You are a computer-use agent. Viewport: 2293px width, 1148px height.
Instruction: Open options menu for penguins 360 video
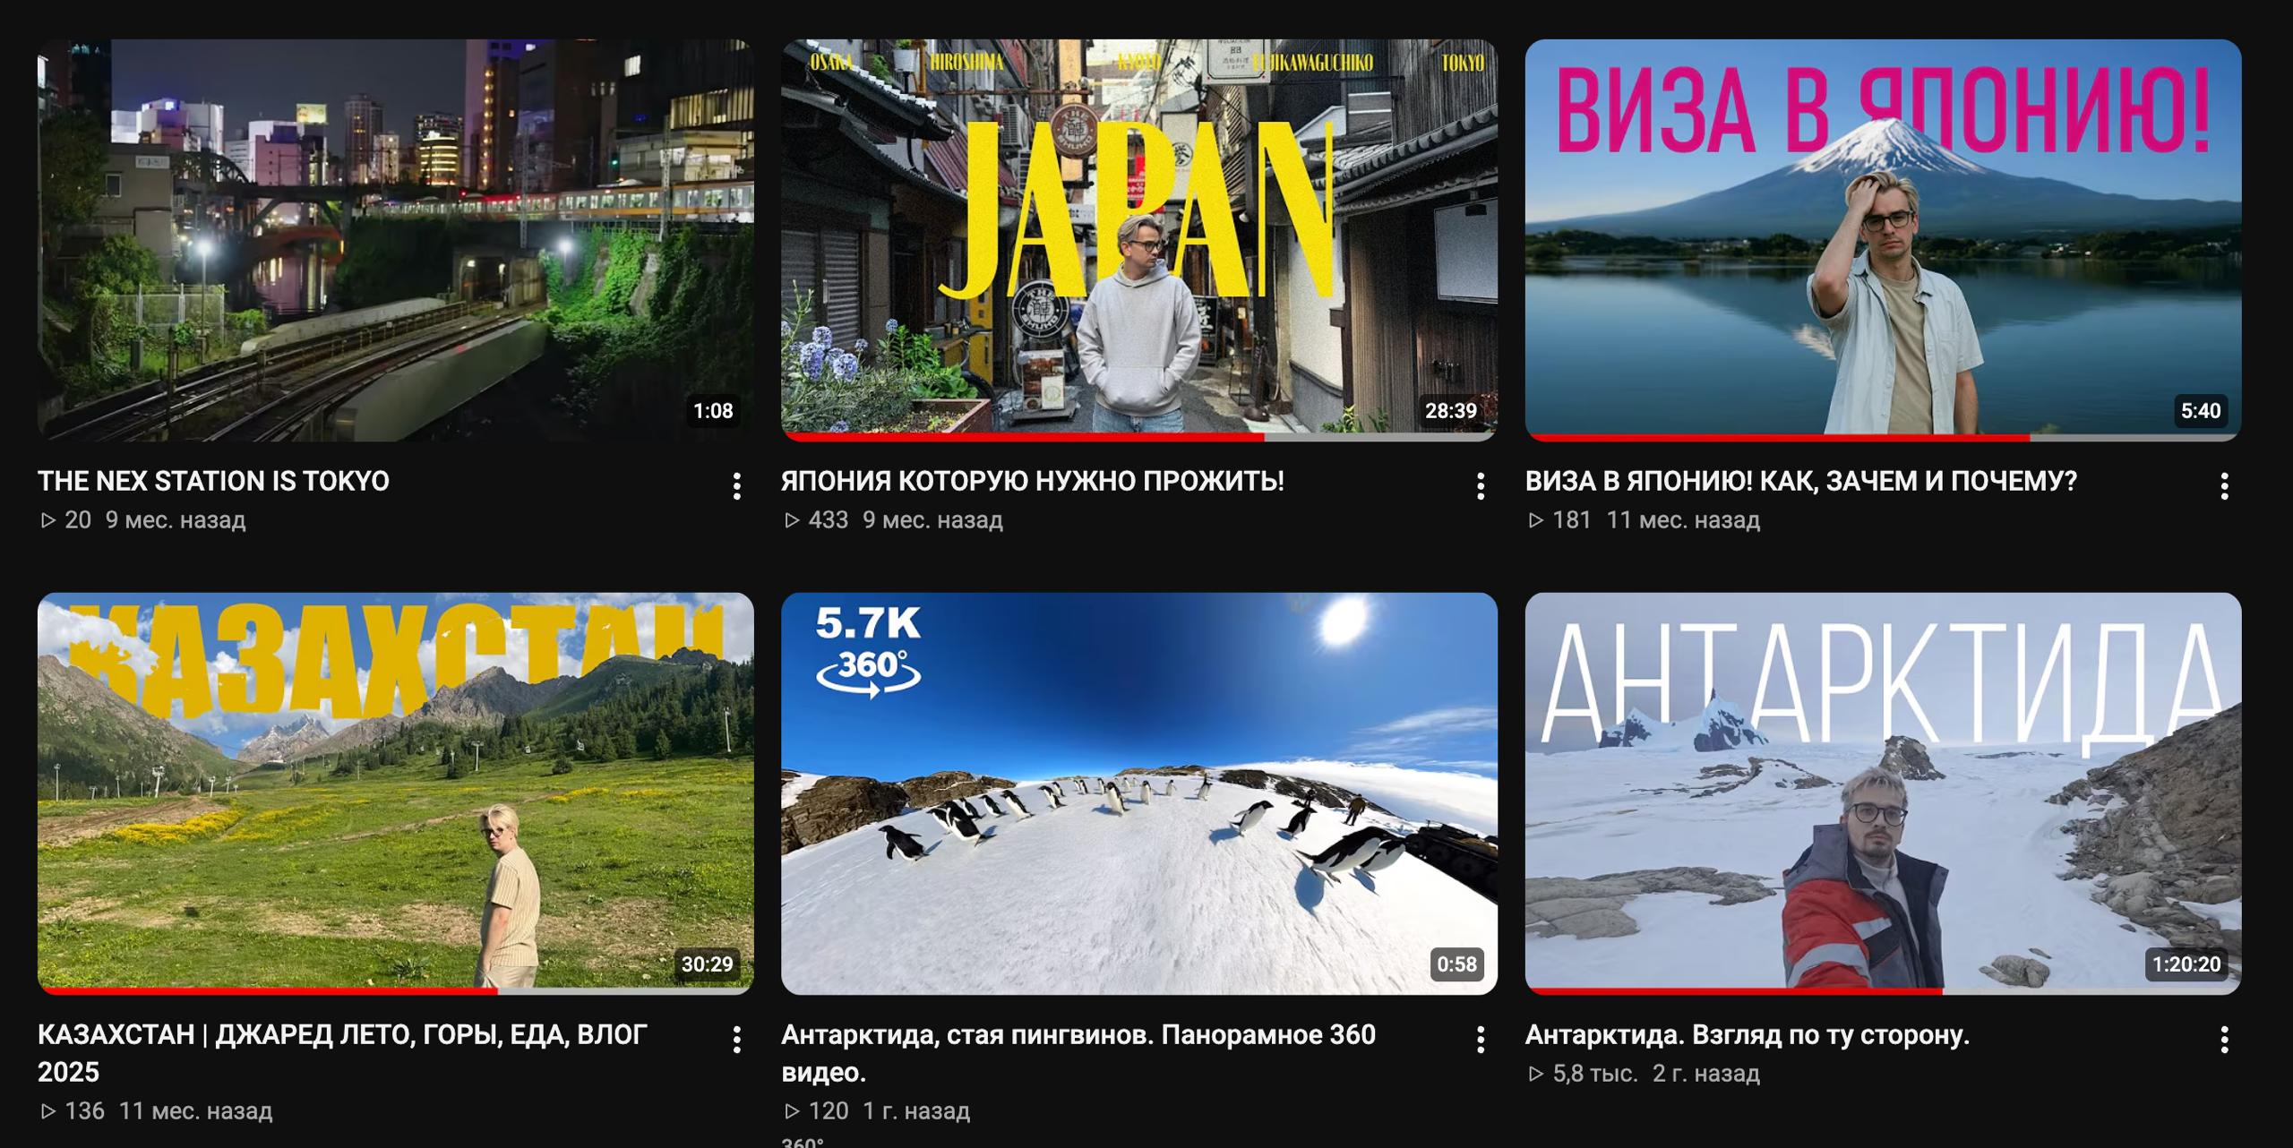point(1481,1040)
